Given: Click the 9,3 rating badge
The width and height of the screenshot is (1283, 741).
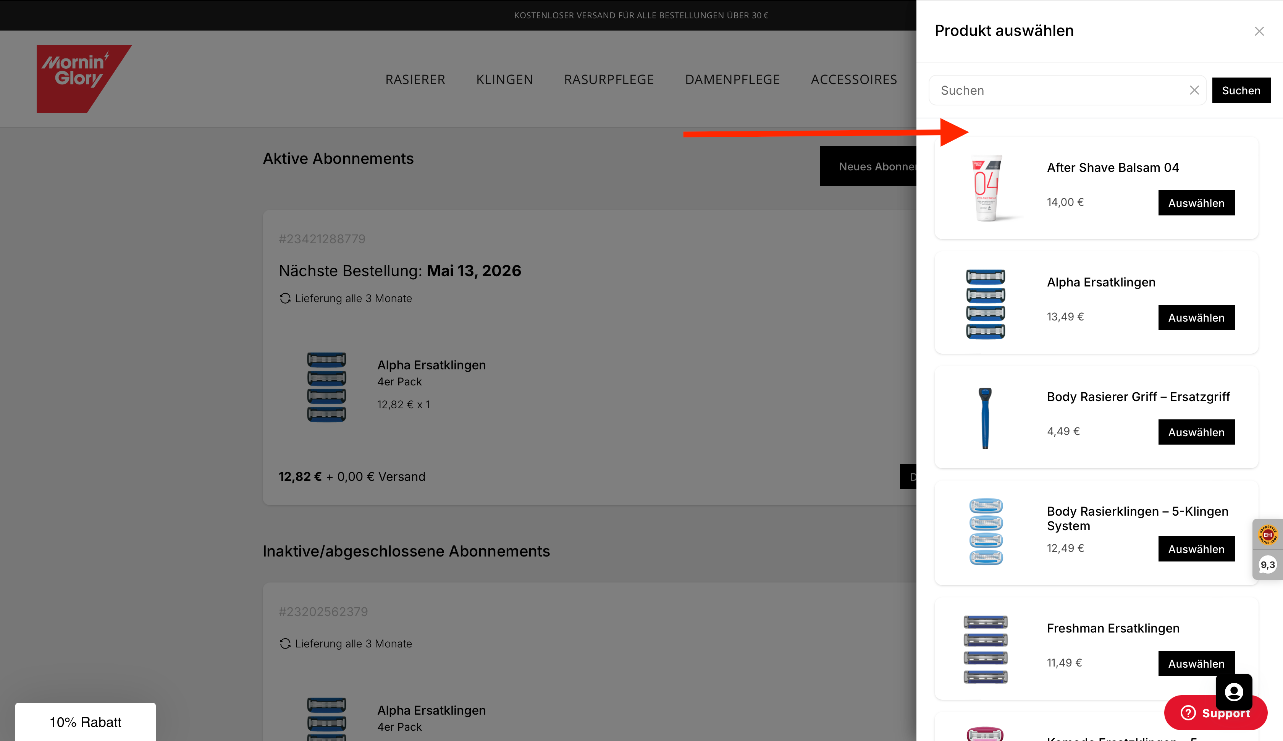Looking at the screenshot, I should (1267, 565).
